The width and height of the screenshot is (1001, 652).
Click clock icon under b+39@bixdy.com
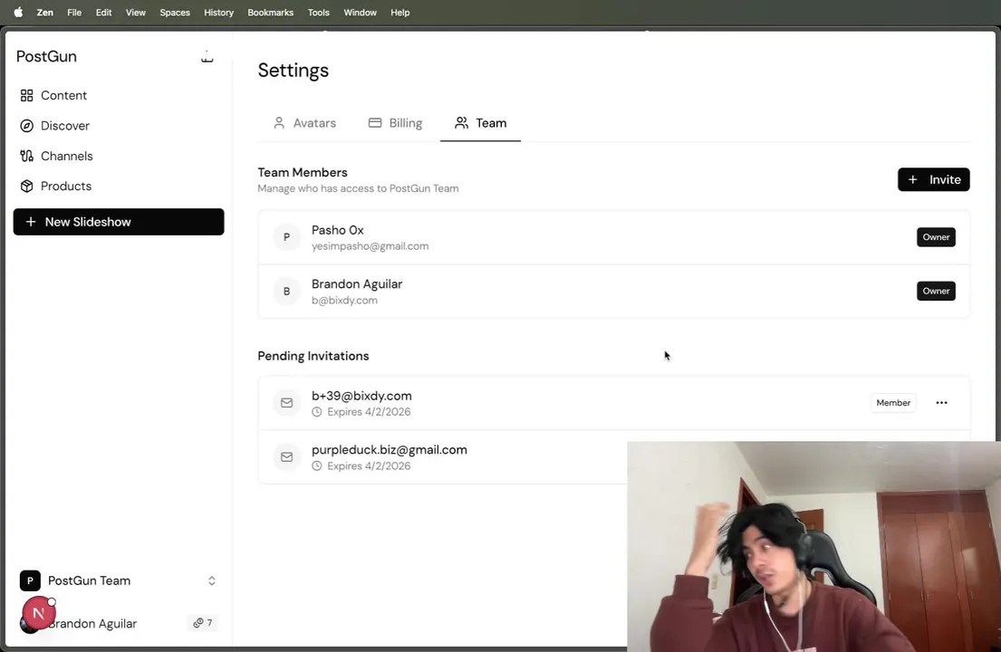click(317, 412)
